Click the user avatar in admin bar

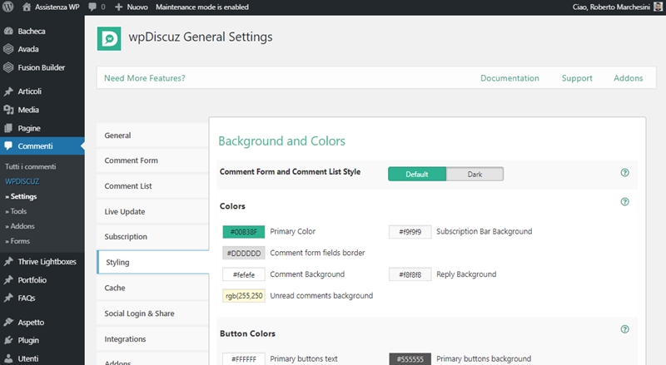point(658,7)
